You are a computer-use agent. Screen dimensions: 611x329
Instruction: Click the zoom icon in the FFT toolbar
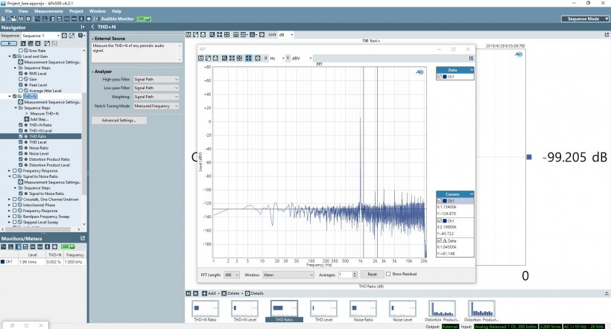point(224,57)
